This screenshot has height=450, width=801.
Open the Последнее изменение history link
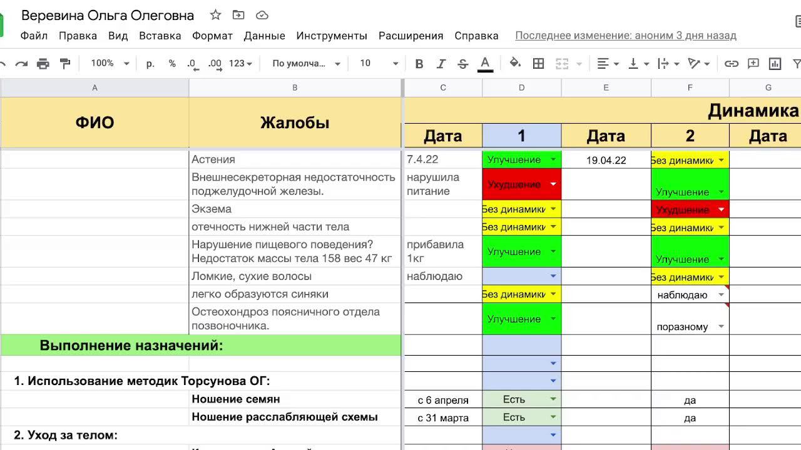[x=626, y=36]
